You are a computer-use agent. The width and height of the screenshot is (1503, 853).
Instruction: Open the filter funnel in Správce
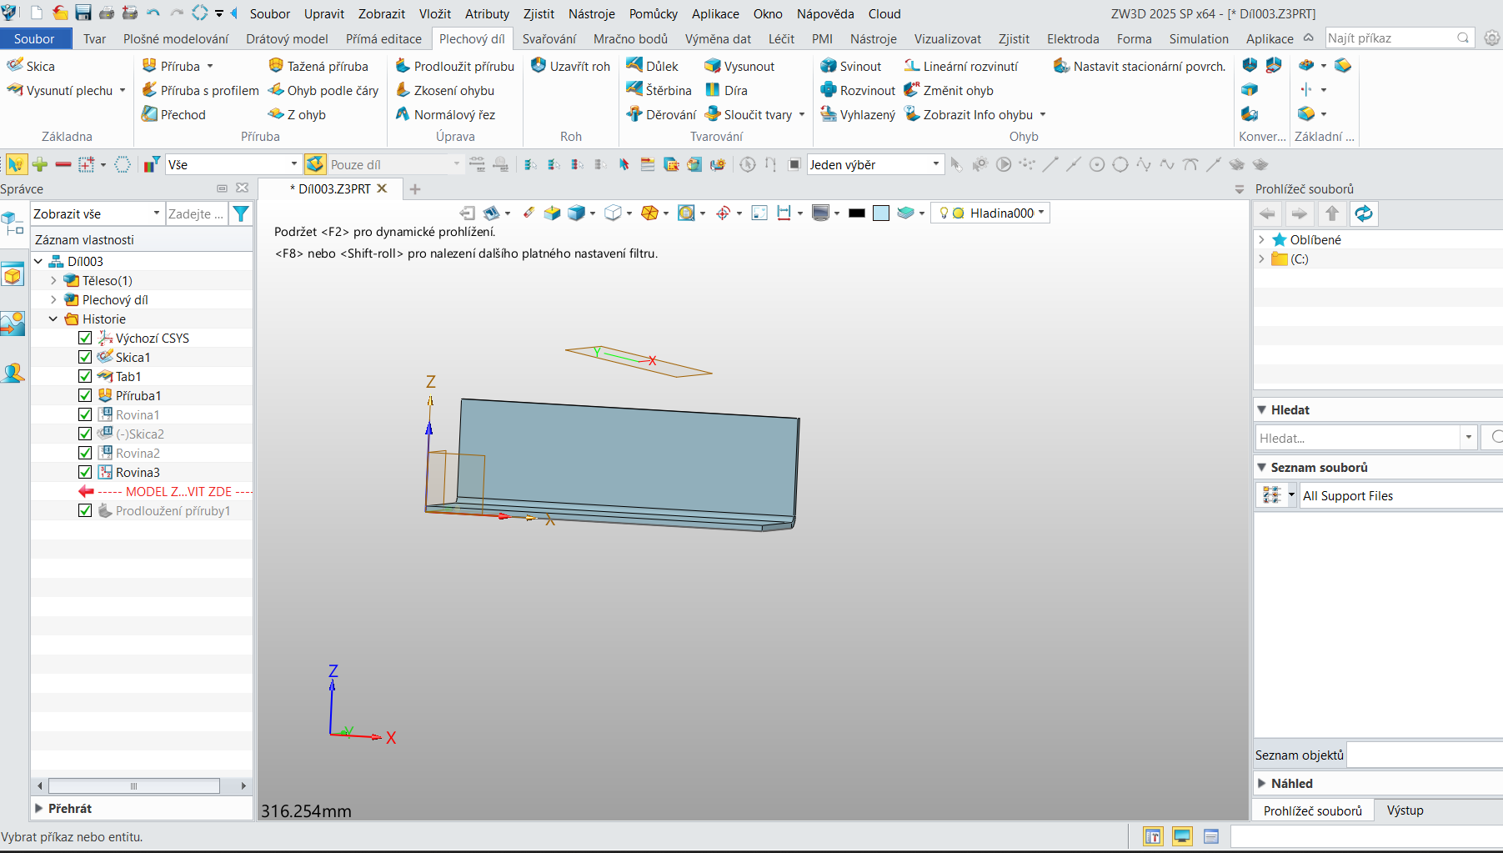(241, 213)
